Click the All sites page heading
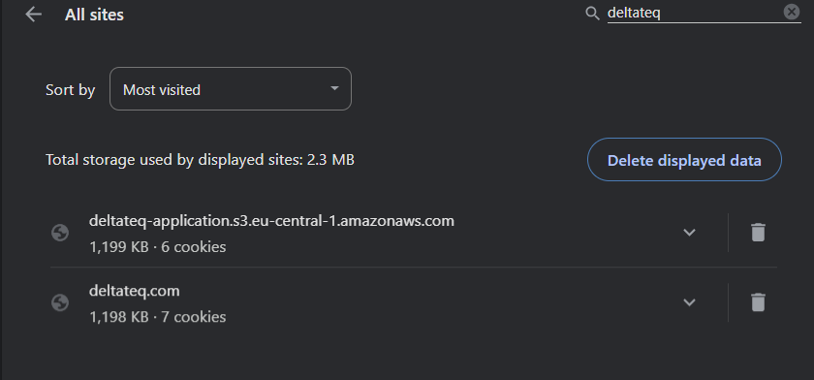 (x=94, y=16)
